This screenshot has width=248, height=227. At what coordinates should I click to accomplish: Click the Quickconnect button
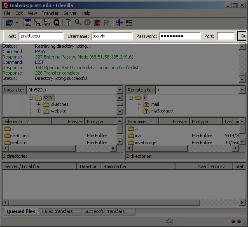pyautogui.click(x=242, y=36)
